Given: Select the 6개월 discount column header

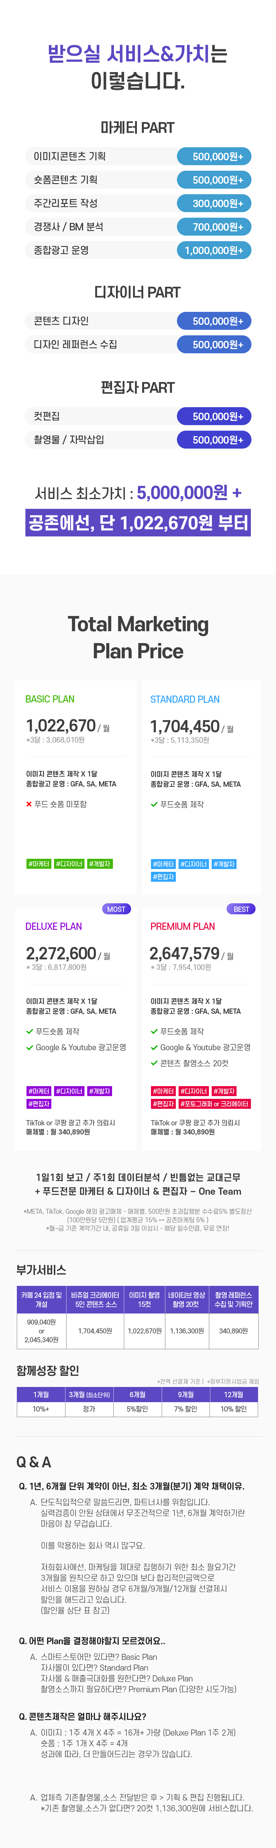Looking at the screenshot, I should [137, 1395].
